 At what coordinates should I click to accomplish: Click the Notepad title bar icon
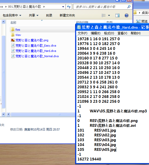point(79,27)
